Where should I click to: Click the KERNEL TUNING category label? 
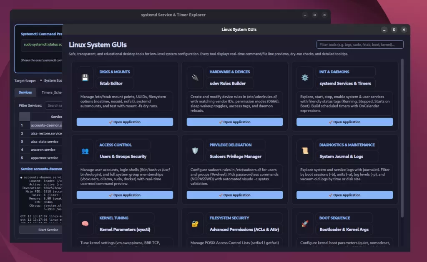tap(114, 218)
